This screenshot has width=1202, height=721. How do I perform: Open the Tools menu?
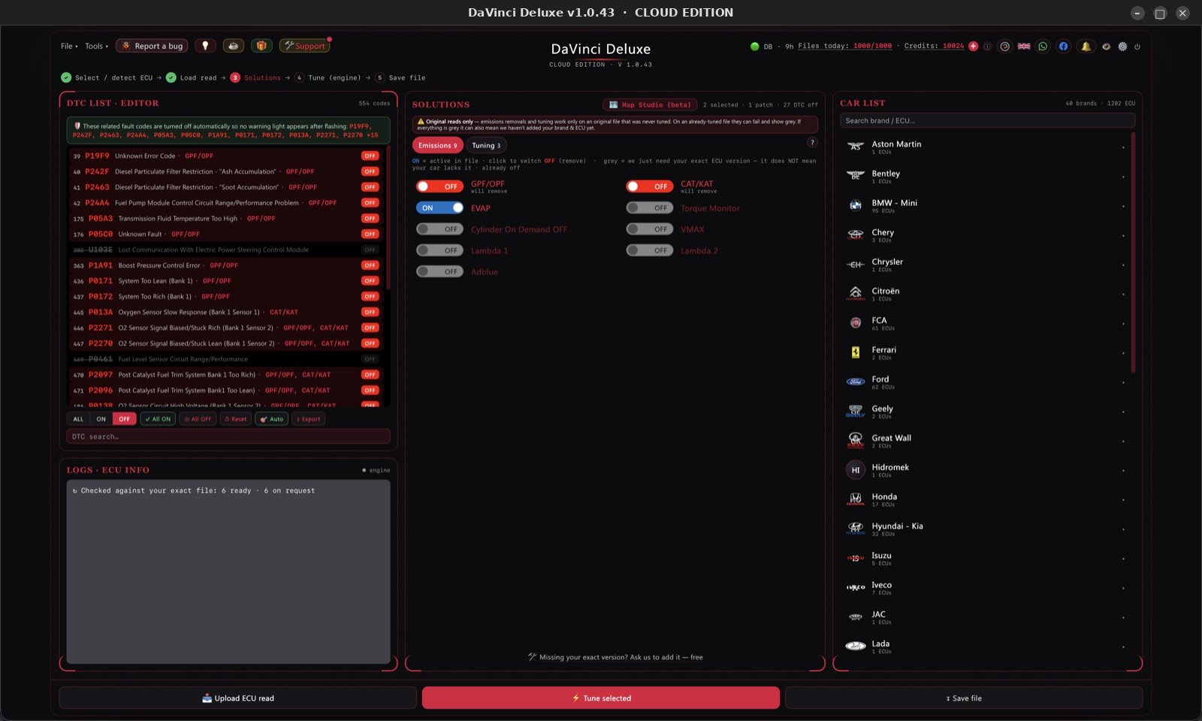pyautogui.click(x=96, y=46)
